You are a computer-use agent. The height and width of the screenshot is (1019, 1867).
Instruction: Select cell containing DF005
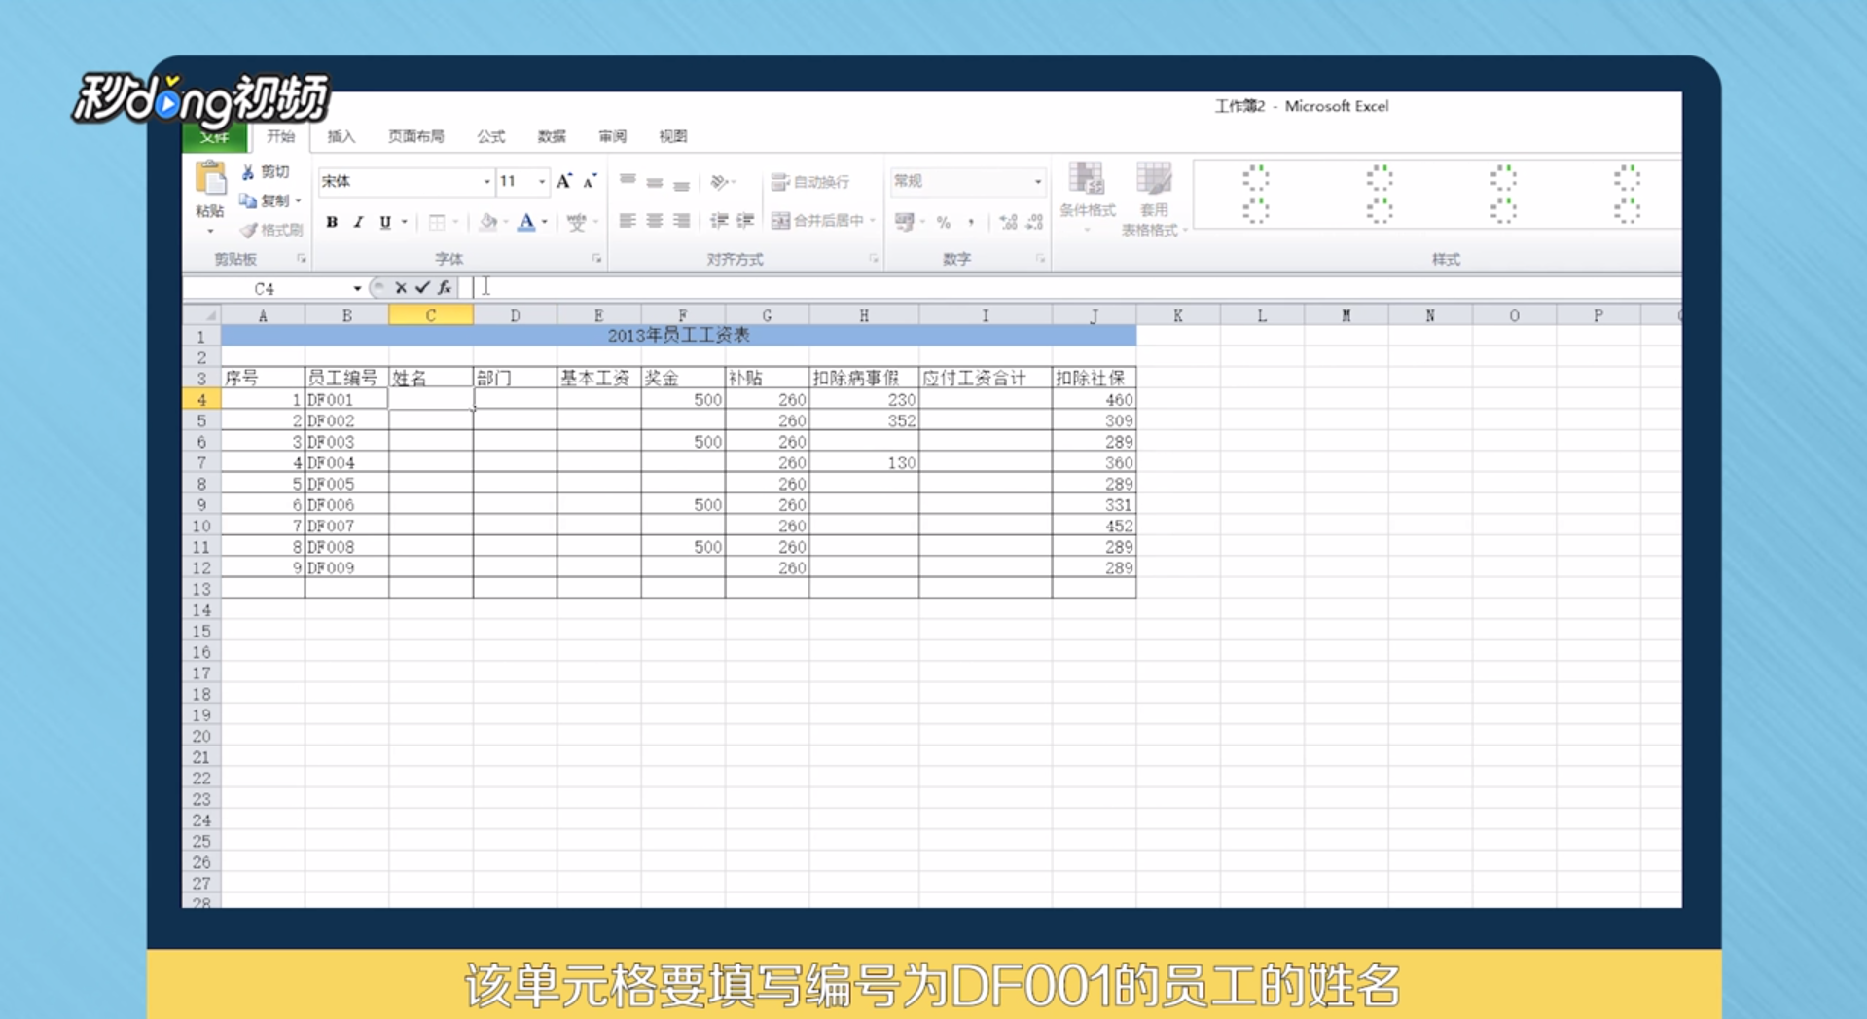346,484
